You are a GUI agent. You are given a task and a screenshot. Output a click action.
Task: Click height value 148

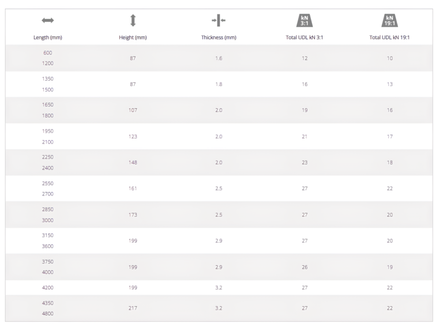pos(133,162)
